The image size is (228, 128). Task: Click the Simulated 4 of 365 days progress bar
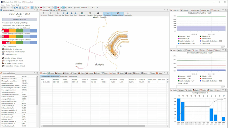click(19, 19)
